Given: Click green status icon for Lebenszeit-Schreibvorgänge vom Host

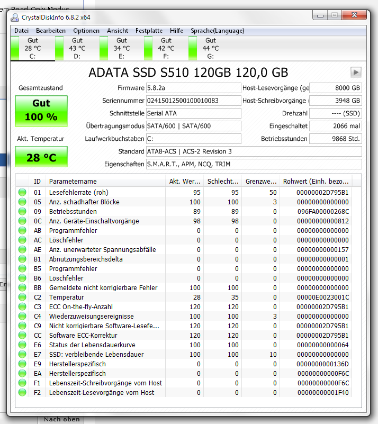Looking at the screenshot, I should tap(22, 383).
